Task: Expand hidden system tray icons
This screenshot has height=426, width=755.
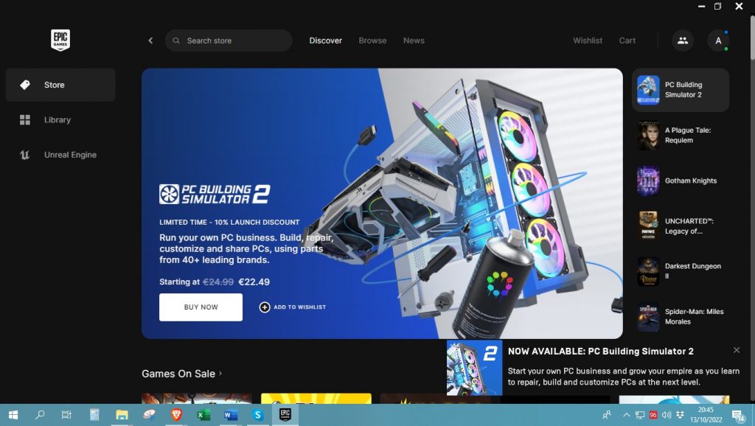Action: [627, 415]
